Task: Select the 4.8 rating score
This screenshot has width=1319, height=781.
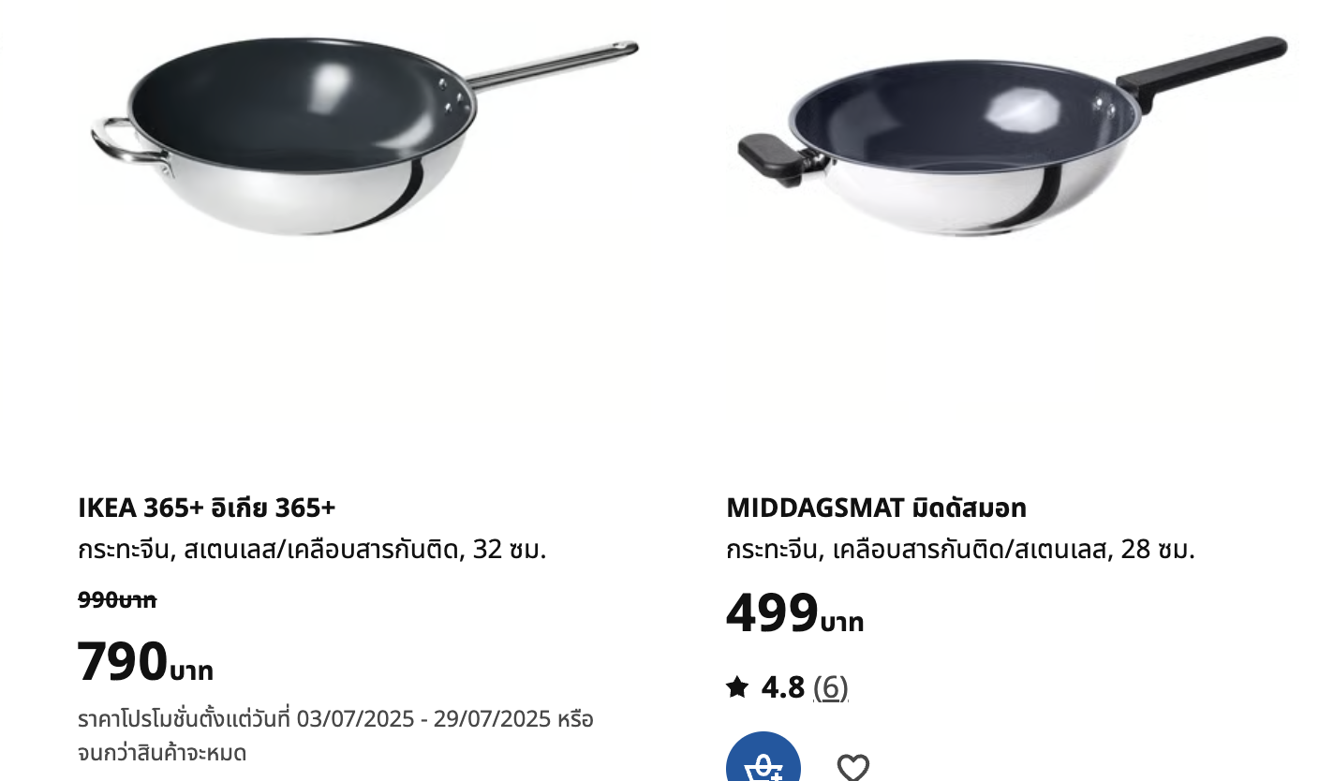Action: click(782, 687)
